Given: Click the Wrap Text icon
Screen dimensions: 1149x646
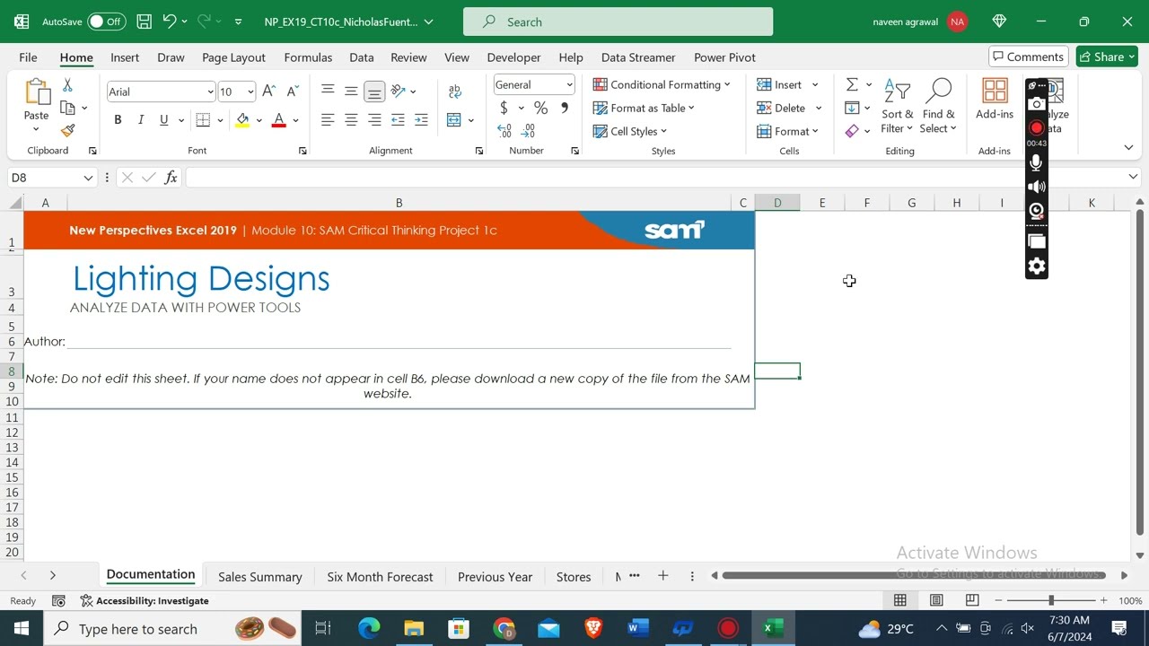Looking at the screenshot, I should point(455,92).
